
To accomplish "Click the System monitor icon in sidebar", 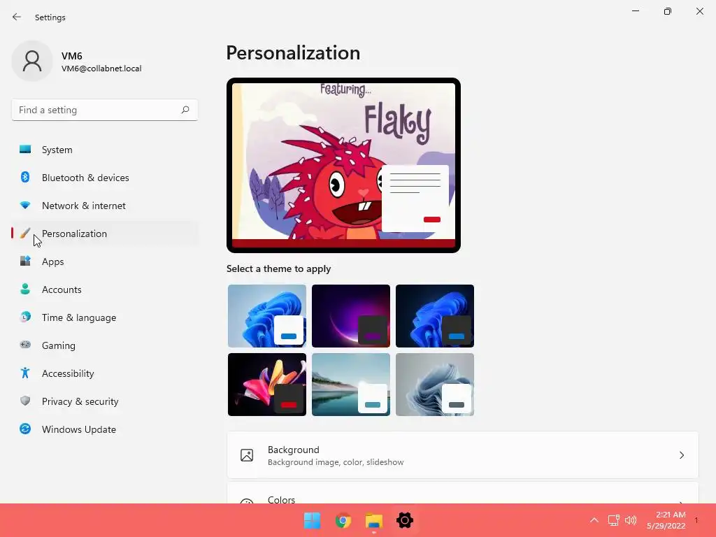I will pos(25,150).
